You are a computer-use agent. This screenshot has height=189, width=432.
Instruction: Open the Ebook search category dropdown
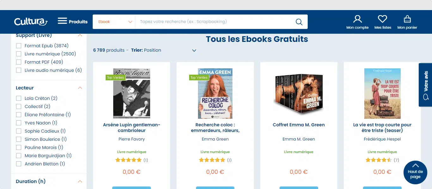click(x=114, y=22)
